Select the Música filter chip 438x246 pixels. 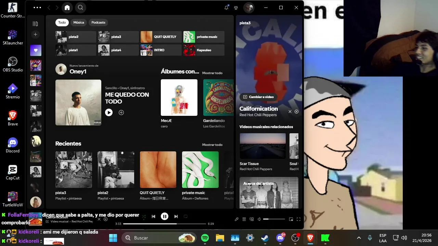(x=79, y=23)
